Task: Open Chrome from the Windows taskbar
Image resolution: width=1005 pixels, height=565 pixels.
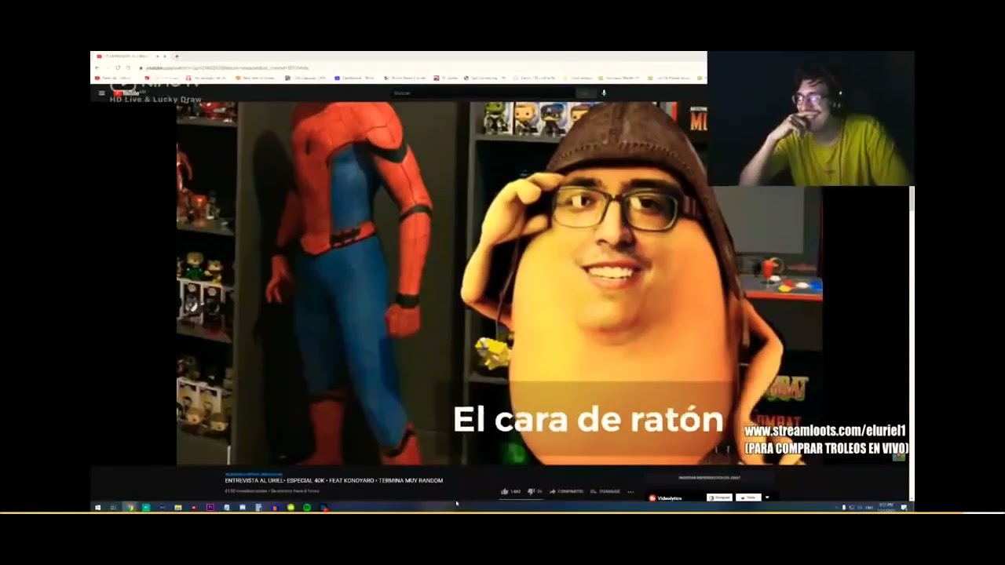Action: [130, 508]
